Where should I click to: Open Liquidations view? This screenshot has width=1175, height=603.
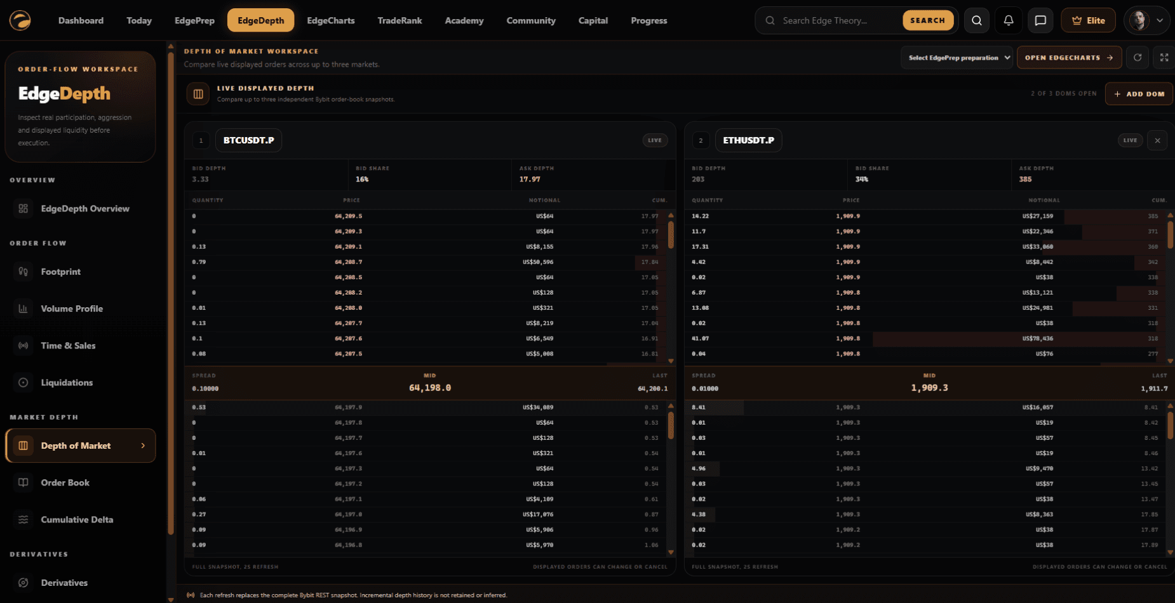[x=80, y=383]
